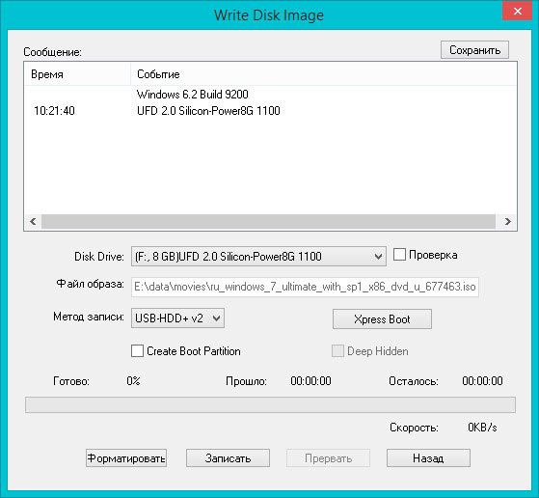Expand the Метод записи USB-HDD+ v2 dropdown
This screenshot has width=539, height=498.
tap(177, 318)
